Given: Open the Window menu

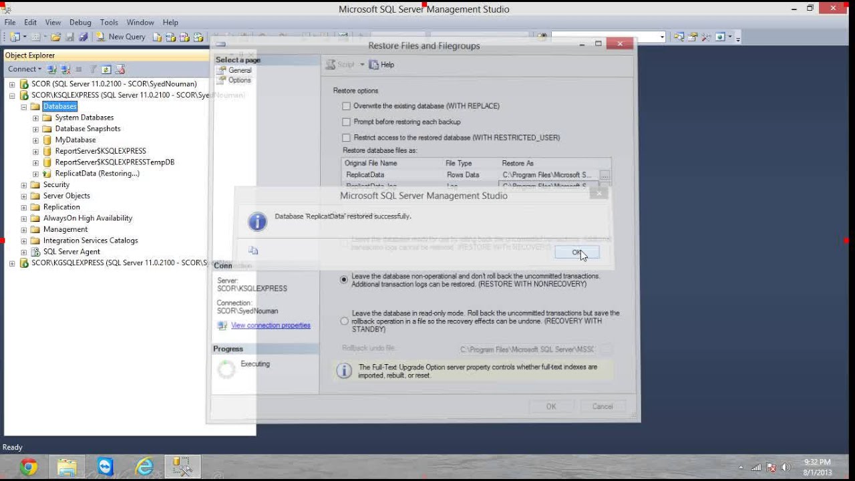Looking at the screenshot, I should 140,23.
